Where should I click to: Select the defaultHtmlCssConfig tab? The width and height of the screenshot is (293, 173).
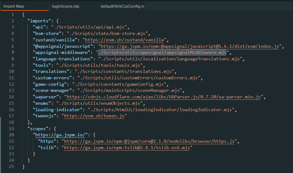click(122, 6)
